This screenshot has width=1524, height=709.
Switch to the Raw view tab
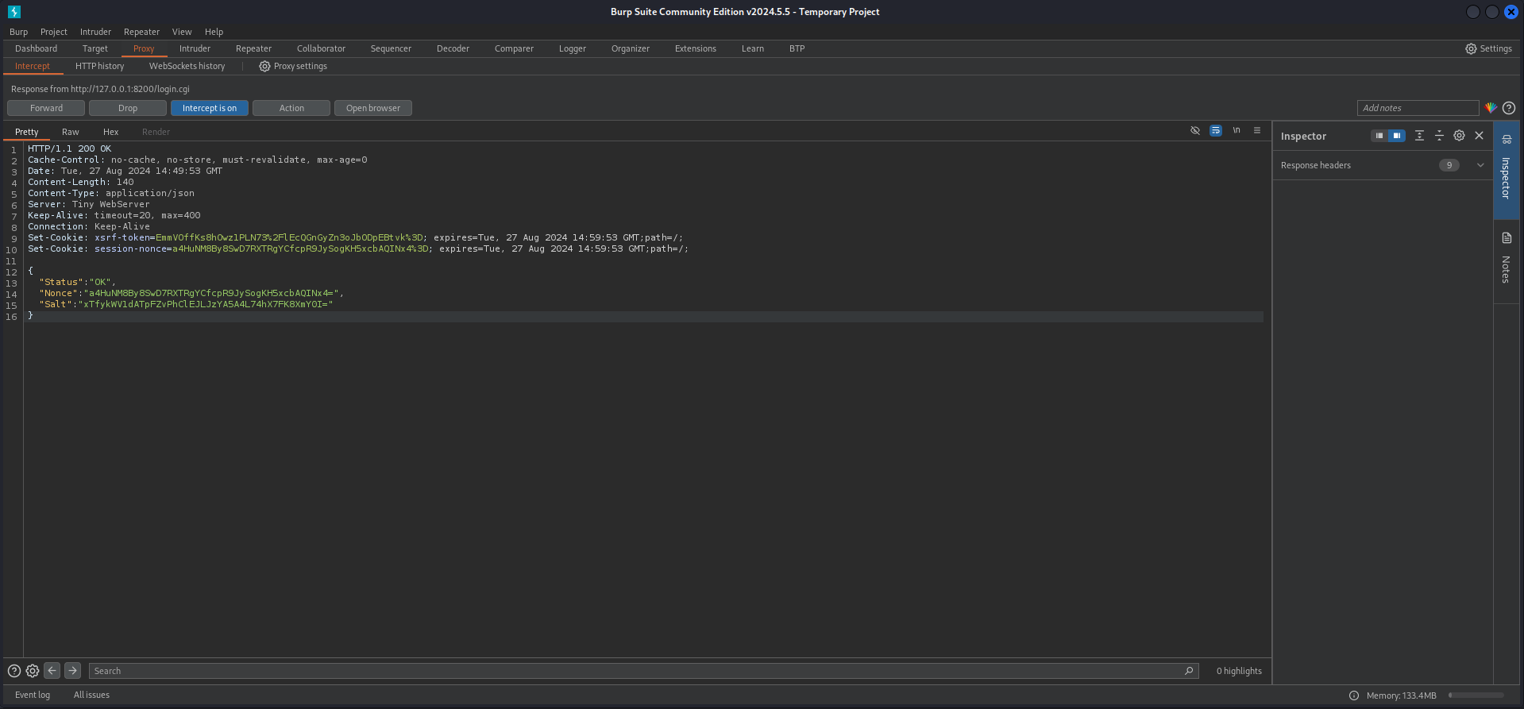click(71, 132)
